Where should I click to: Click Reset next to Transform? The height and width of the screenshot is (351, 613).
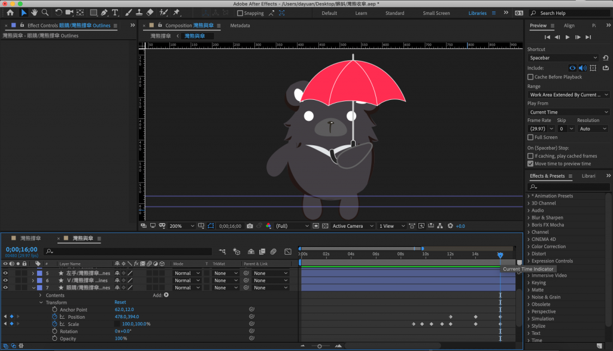120,302
